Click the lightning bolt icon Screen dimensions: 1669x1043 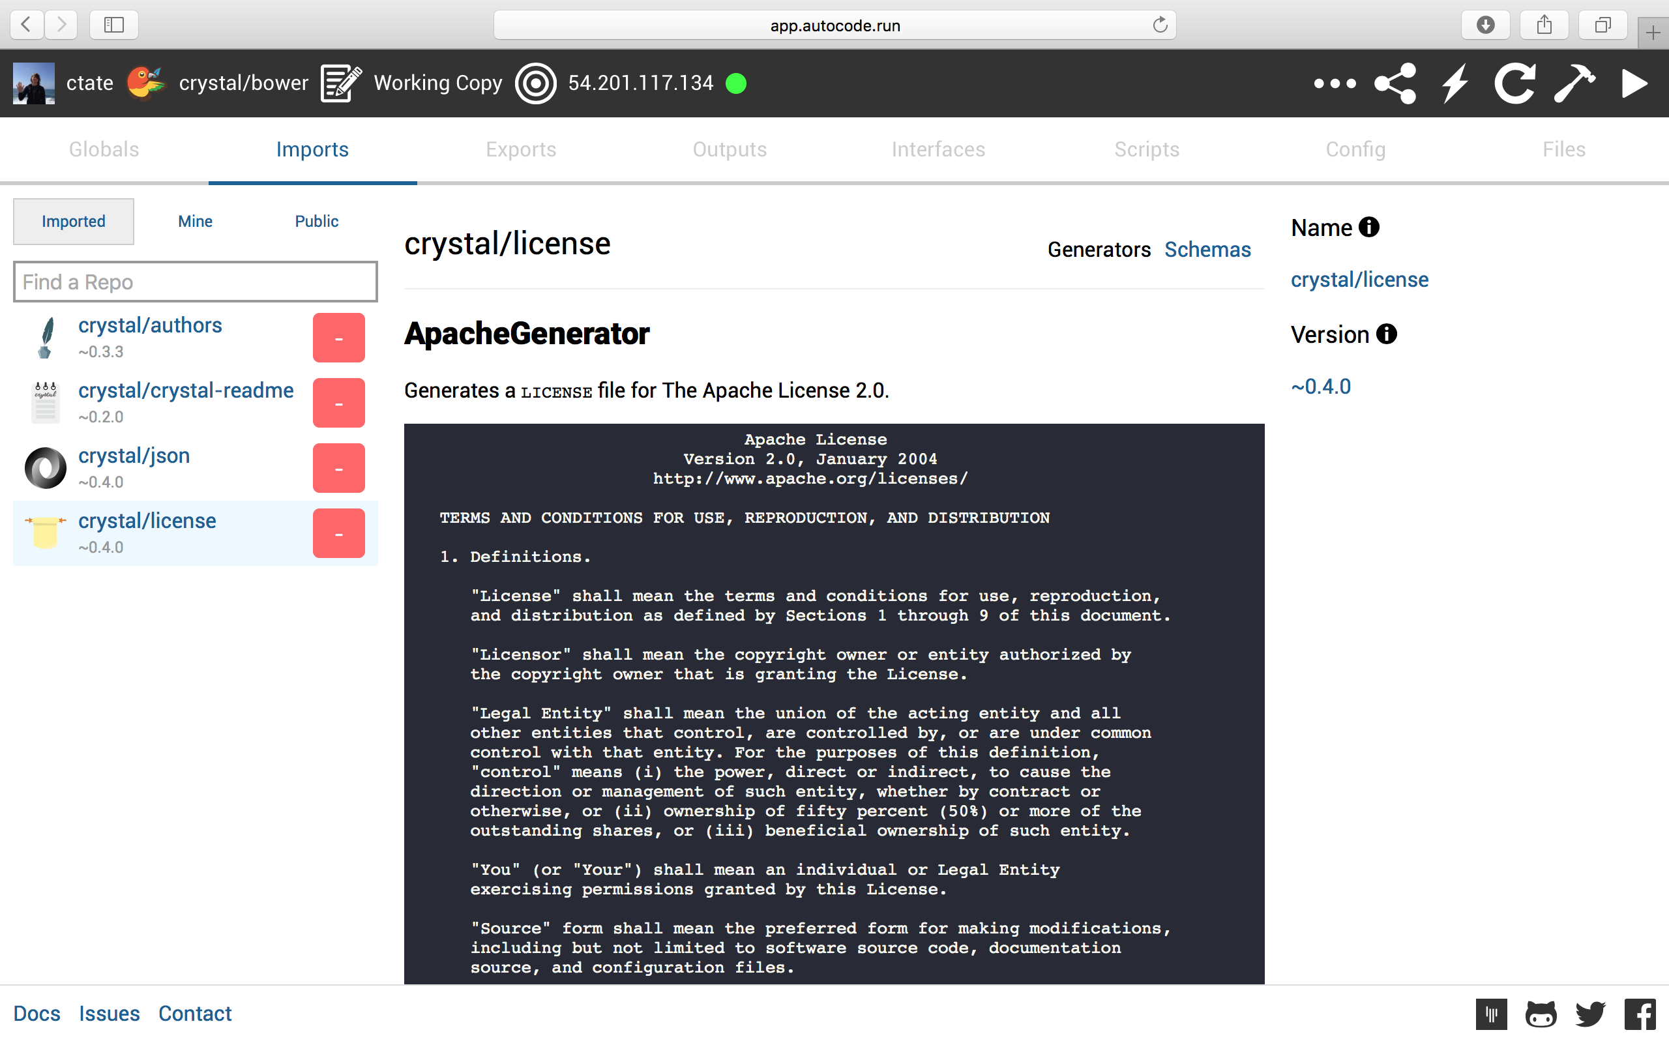1455,83
